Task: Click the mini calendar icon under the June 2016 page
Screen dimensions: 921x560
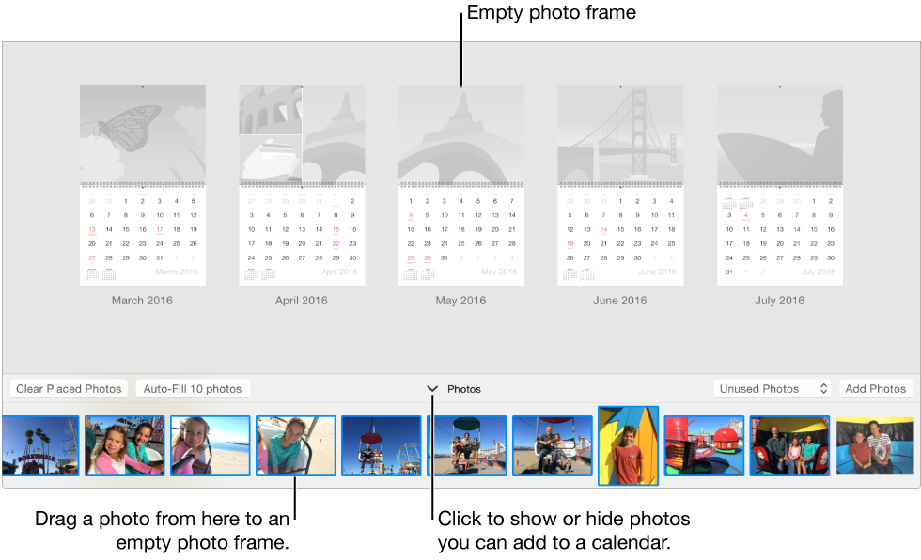Action: click(x=570, y=272)
